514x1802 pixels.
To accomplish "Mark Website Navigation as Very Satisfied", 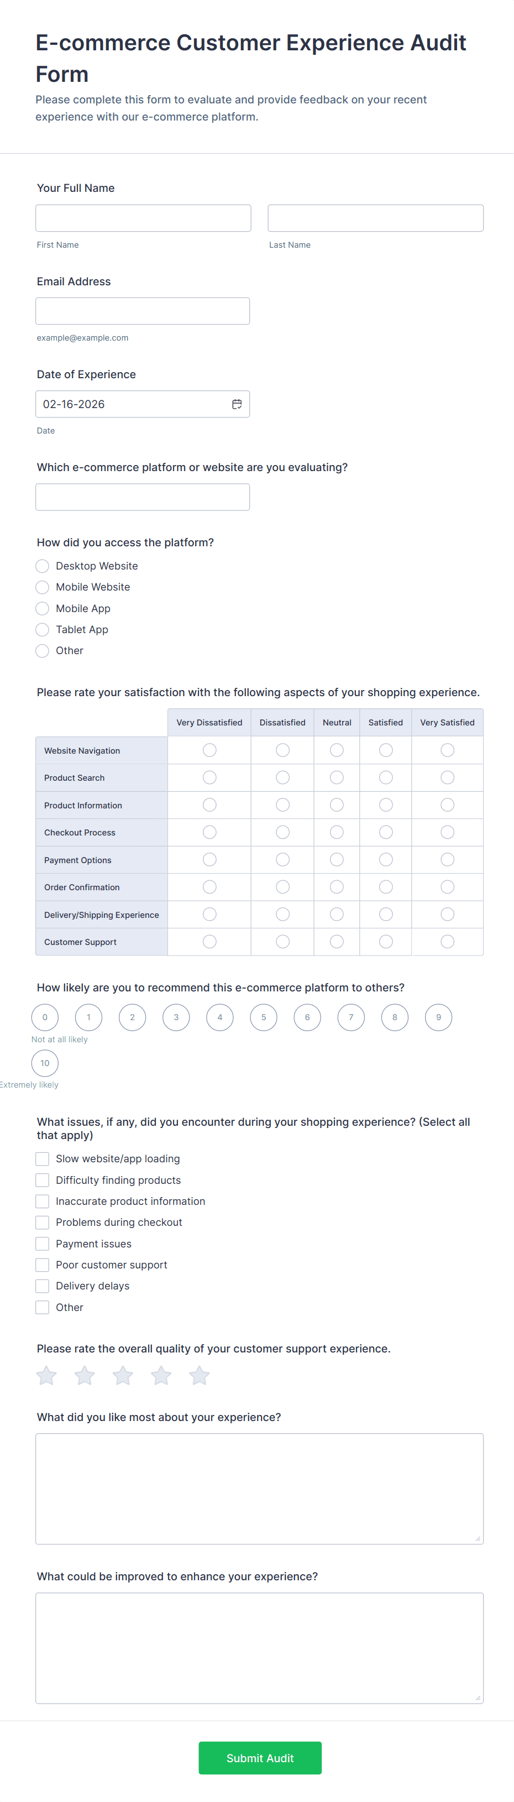I will pyautogui.click(x=448, y=750).
